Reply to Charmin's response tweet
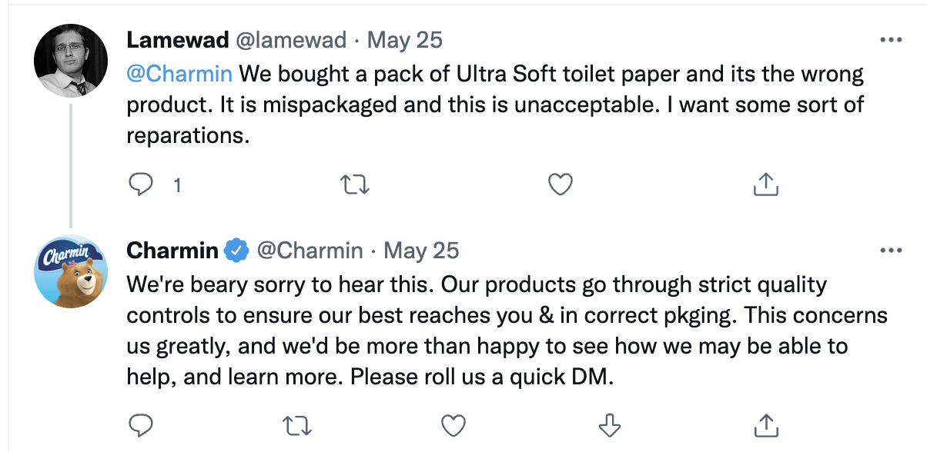This screenshot has height=452, width=927. tap(142, 424)
